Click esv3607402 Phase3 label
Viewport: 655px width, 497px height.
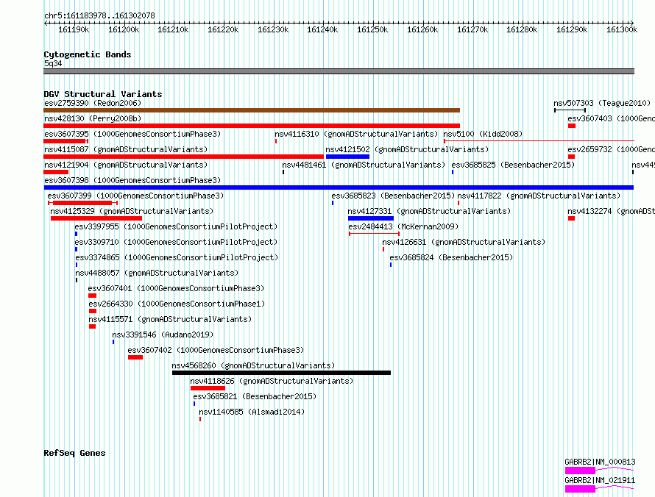coord(216,350)
